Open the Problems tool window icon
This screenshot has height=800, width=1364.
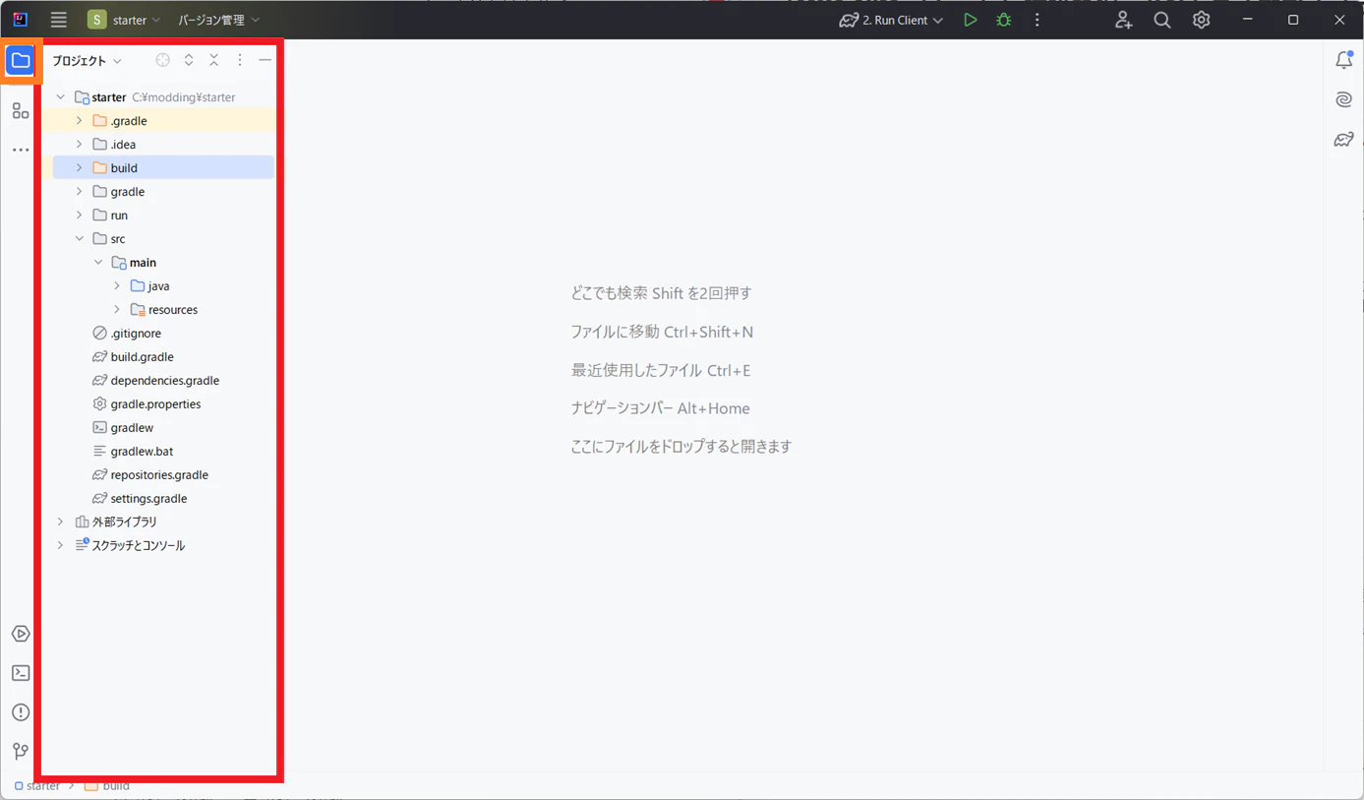click(x=21, y=712)
